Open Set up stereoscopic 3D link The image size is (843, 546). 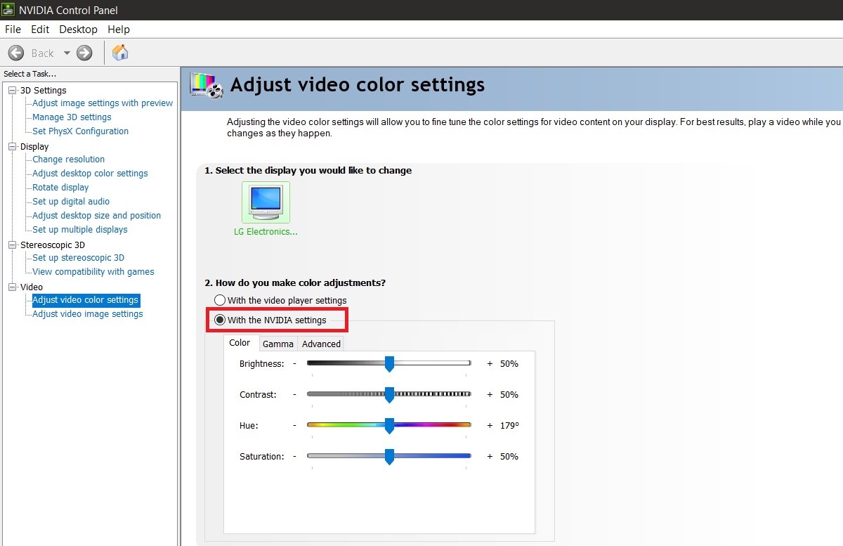click(77, 257)
